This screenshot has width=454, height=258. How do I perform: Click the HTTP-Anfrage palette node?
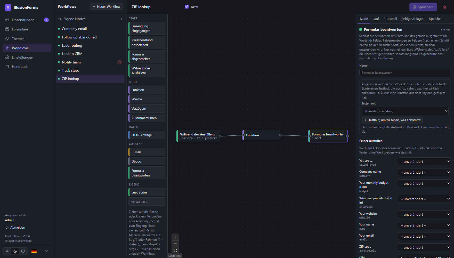[147, 135]
